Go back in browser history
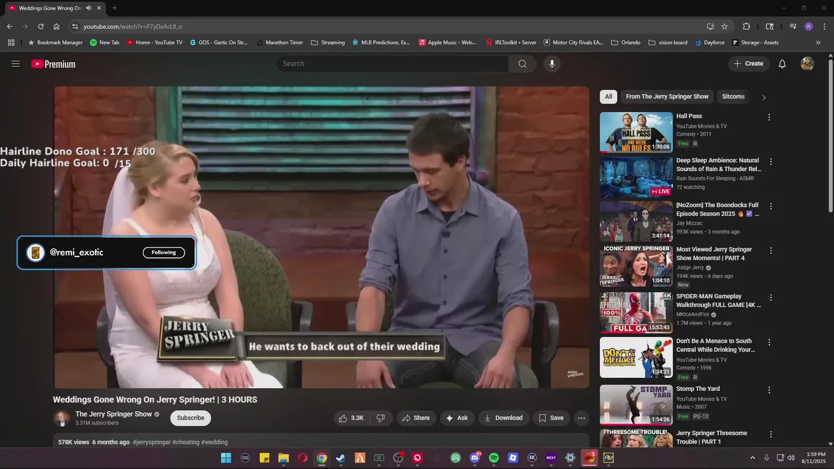The image size is (834, 469). click(9, 27)
